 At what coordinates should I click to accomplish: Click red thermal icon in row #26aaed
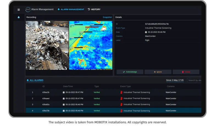click(121, 98)
